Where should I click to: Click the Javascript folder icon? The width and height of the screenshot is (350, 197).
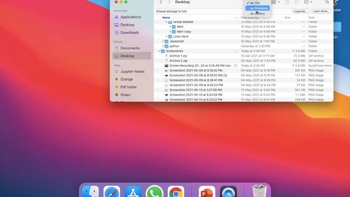(166, 42)
